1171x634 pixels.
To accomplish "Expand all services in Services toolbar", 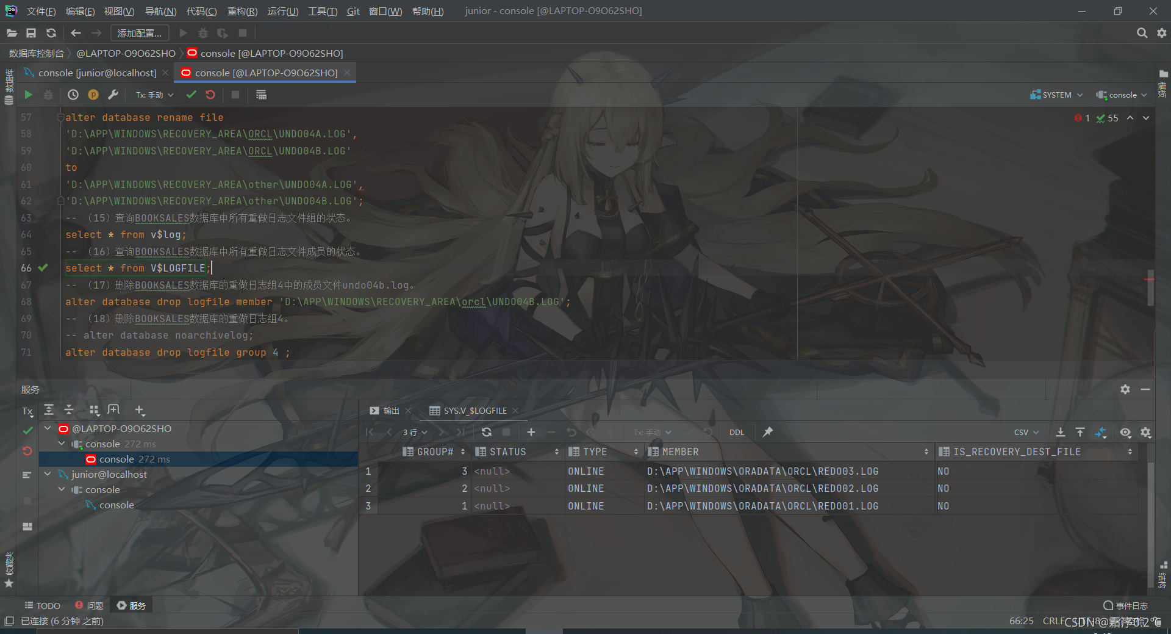I will [x=49, y=410].
